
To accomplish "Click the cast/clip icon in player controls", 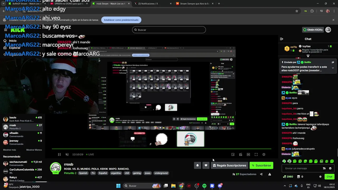I will click(x=241, y=154).
